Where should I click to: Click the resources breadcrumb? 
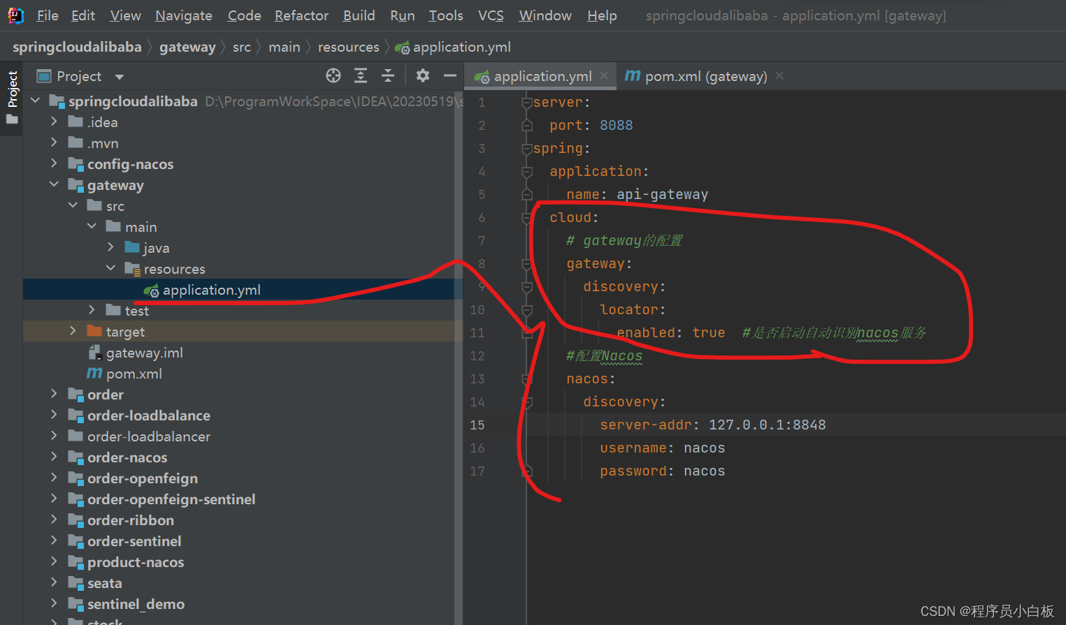point(348,47)
